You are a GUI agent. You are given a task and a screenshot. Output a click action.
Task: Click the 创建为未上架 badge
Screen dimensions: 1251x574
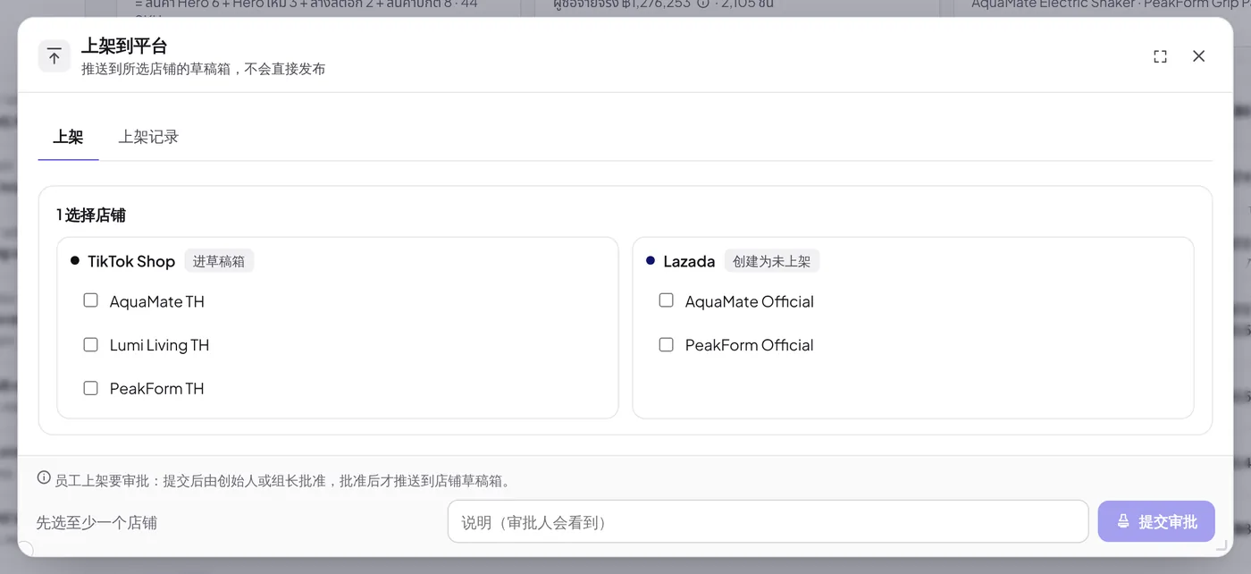(771, 261)
